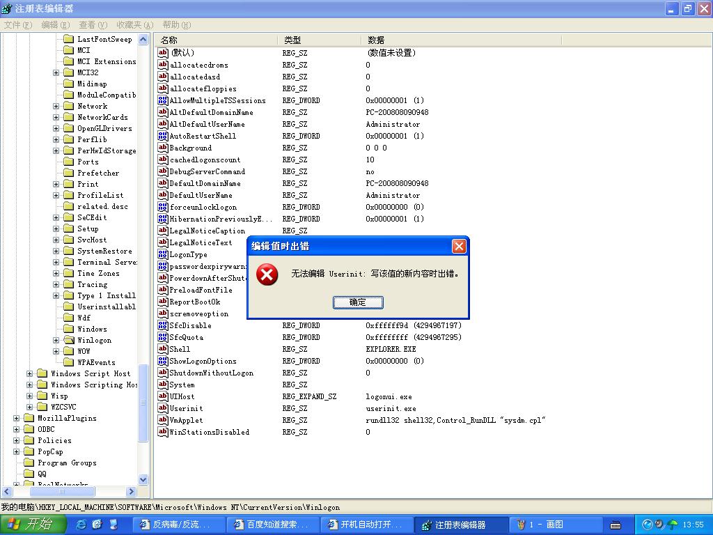The image size is (713, 535).
Task: Switch to 反病毒/反流 taskbar window
Action: pos(180,525)
